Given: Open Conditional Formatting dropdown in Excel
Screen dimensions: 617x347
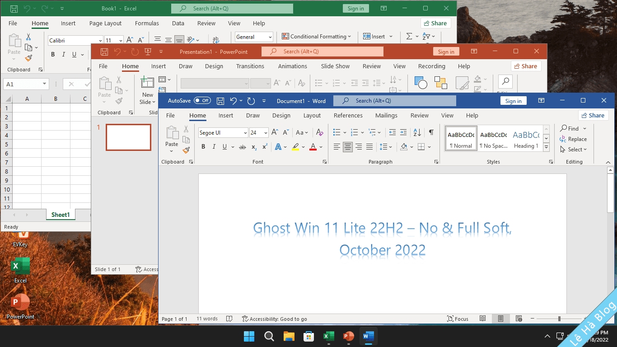Looking at the screenshot, I should click(317, 37).
